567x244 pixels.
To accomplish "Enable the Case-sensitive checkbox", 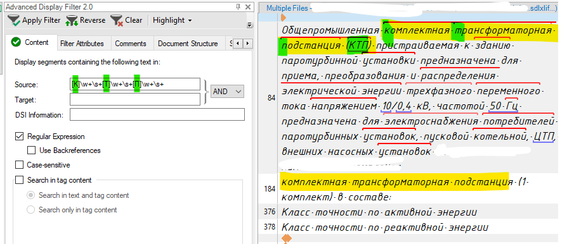I will [x=19, y=165].
